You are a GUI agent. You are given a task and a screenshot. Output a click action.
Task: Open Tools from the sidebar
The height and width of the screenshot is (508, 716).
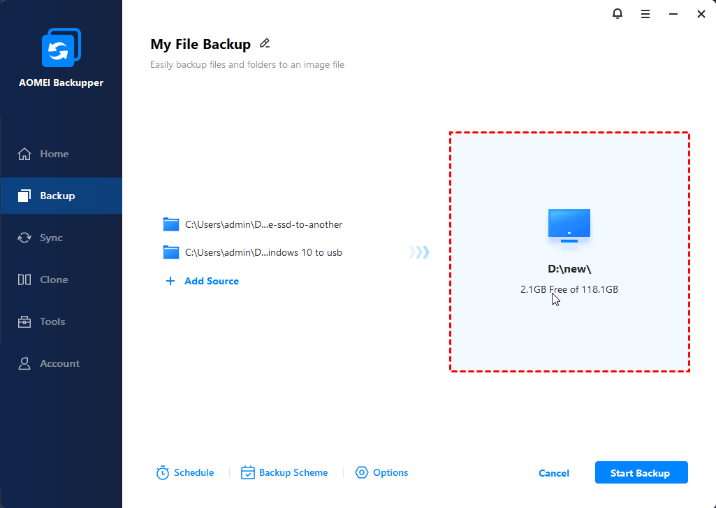(52, 321)
